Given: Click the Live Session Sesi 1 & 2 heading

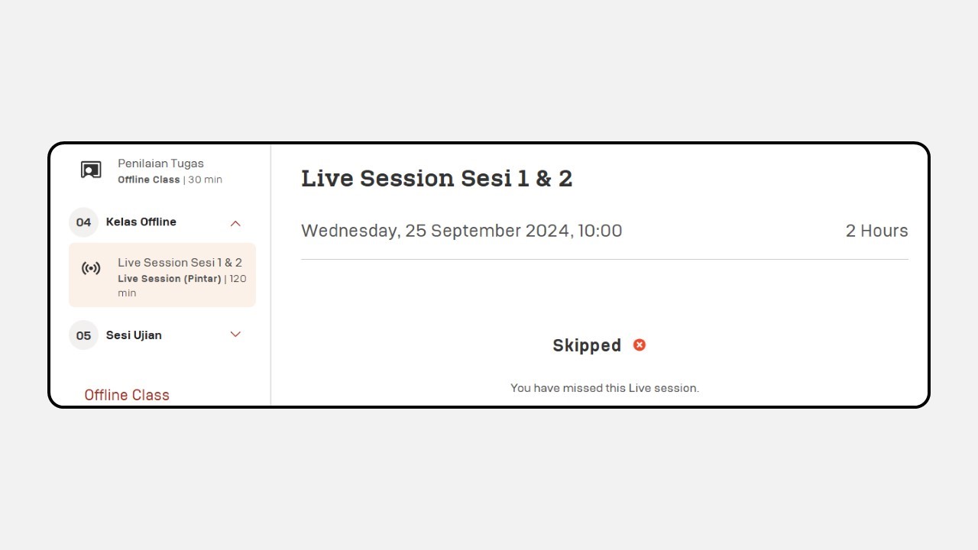Looking at the screenshot, I should (437, 178).
